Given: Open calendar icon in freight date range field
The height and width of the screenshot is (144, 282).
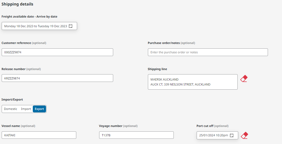Looking at the screenshot, I should click(70, 26).
